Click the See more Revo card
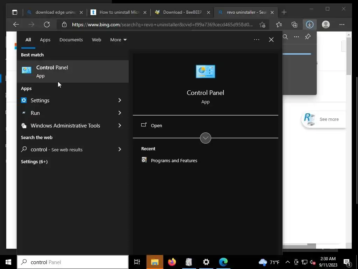358x269 pixels. point(324,119)
